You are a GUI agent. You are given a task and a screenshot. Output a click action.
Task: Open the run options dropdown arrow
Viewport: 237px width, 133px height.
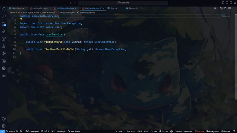218,8
